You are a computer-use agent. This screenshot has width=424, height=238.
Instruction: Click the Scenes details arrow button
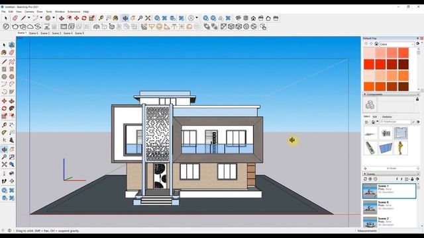[418, 179]
